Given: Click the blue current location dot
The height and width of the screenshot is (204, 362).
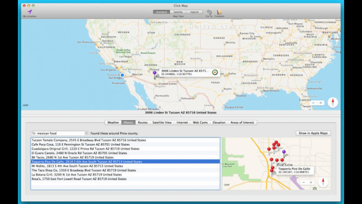Looking at the screenshot, I should (x=122, y=75).
